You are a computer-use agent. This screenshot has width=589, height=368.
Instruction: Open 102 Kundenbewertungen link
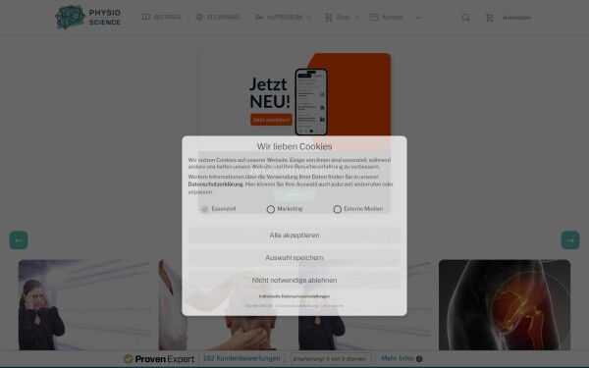241,358
